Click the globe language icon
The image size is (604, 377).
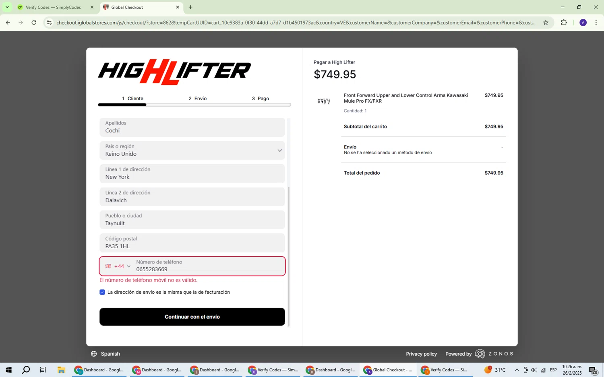94,354
